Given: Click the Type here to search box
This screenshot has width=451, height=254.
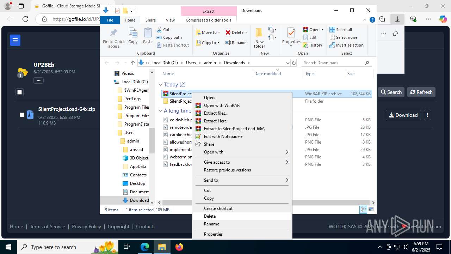Looking at the screenshot, I should click(68, 247).
